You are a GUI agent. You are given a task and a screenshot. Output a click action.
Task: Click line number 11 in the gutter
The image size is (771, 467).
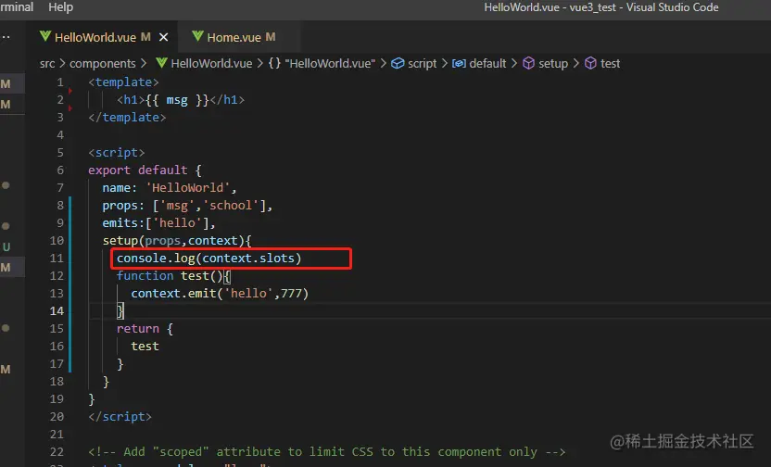click(57, 259)
